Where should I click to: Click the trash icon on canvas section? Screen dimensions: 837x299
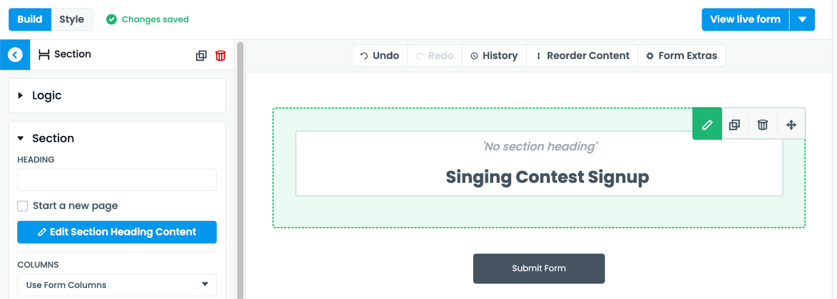[x=763, y=125]
